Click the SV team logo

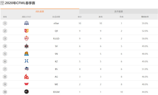point(27,46)
